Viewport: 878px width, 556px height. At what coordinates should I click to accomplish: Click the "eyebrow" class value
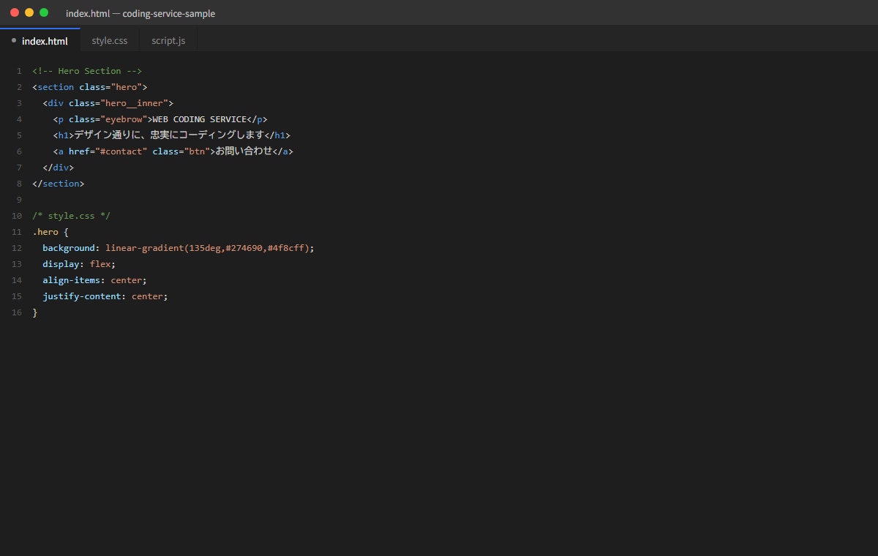click(124, 119)
